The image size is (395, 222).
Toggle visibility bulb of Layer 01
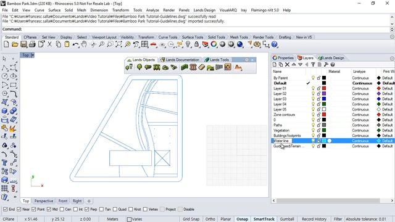pyautogui.click(x=313, y=88)
